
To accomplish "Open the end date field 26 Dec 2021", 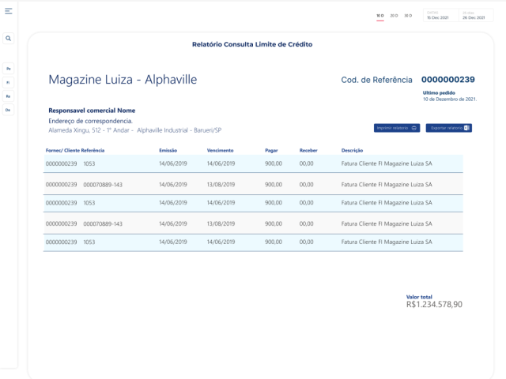I will (x=476, y=15).
